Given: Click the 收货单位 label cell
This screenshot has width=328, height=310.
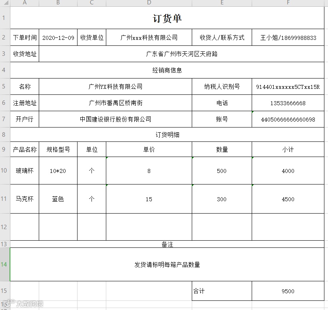Looking at the screenshot, I should pos(92,37).
